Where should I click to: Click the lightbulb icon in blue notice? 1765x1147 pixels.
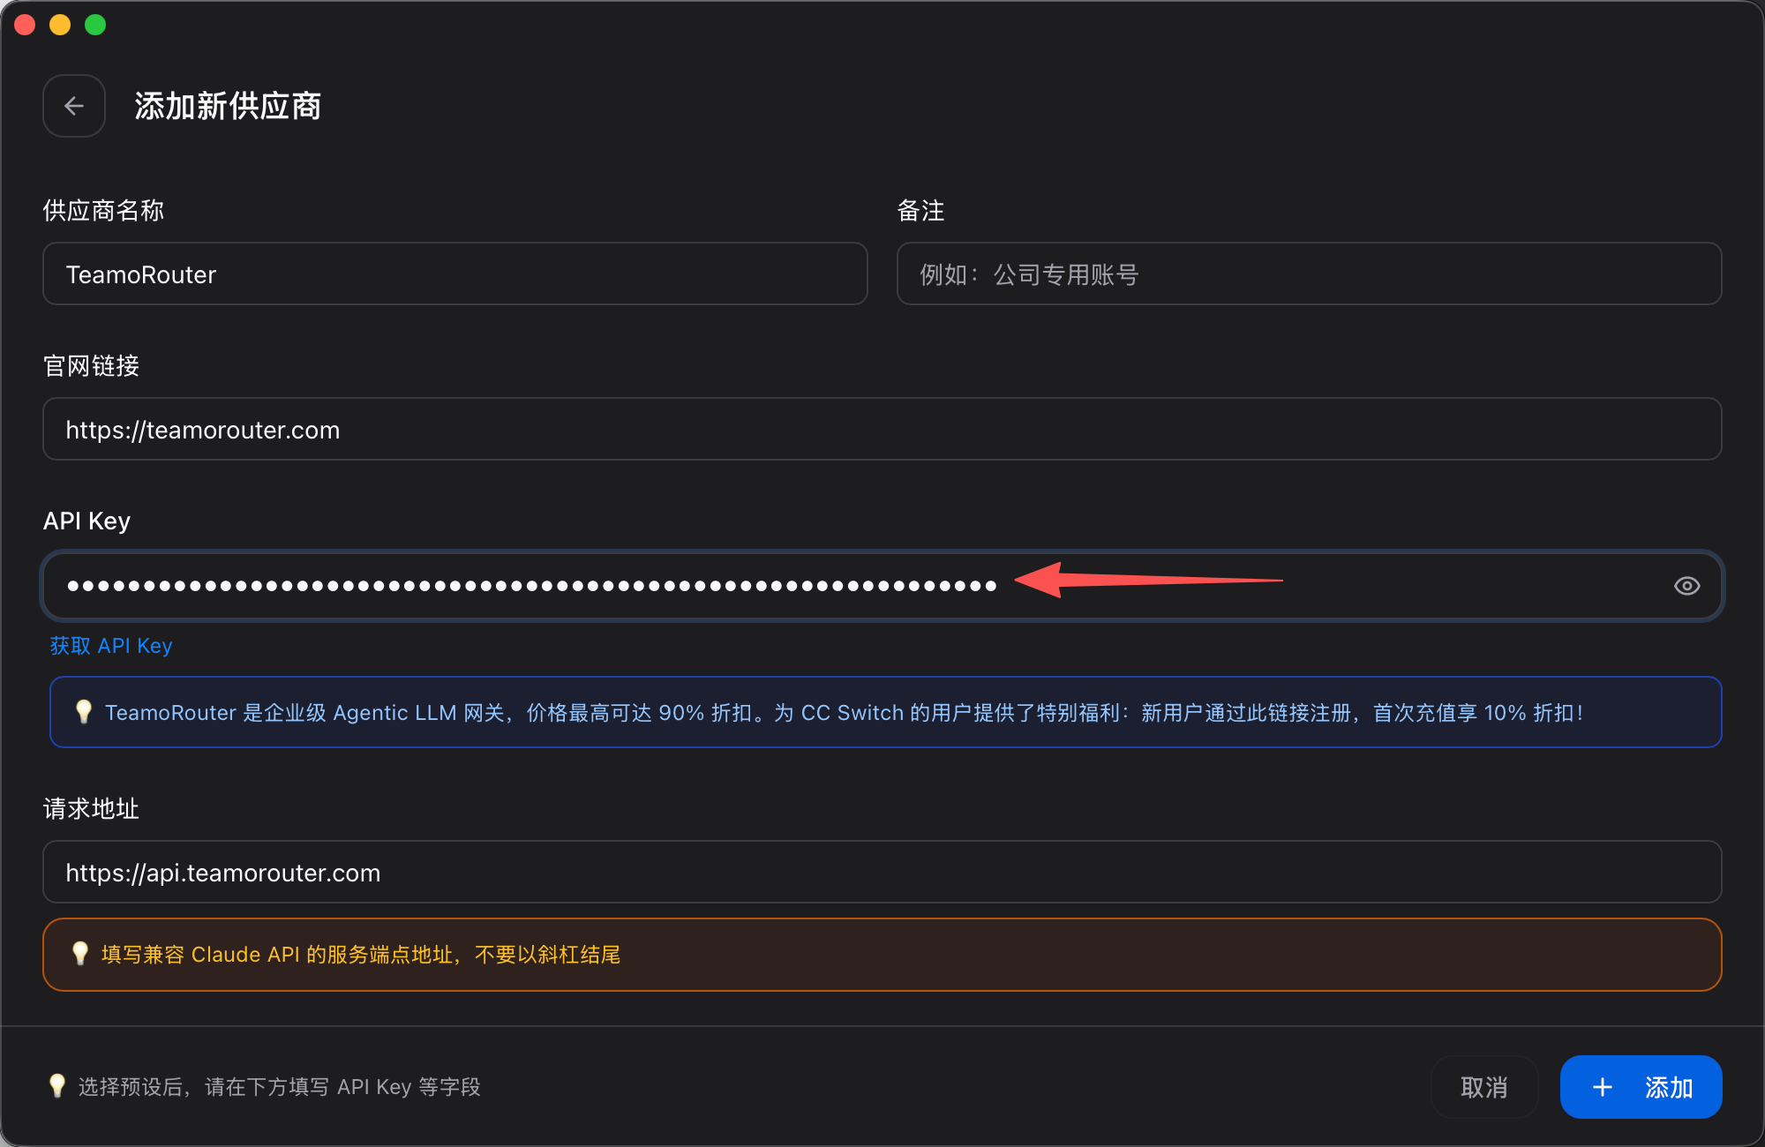coord(83,712)
